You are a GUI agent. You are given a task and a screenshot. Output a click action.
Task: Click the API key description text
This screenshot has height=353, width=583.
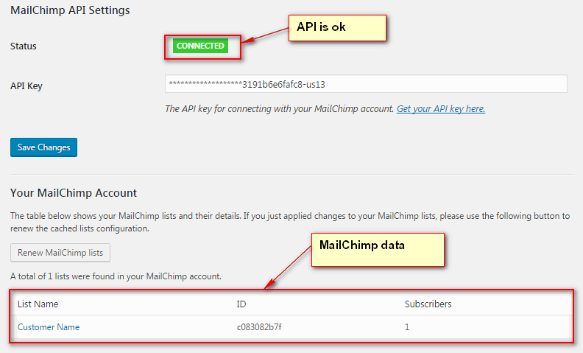point(279,109)
